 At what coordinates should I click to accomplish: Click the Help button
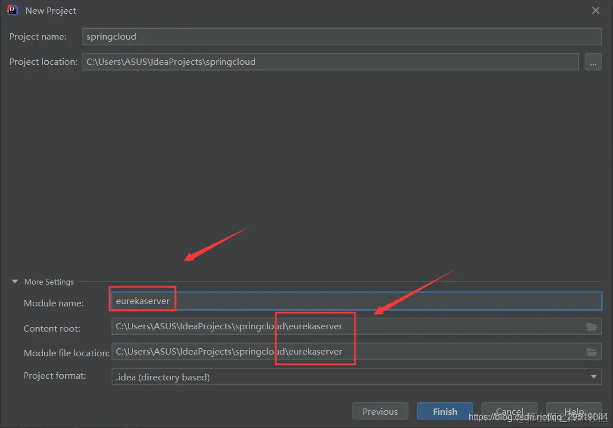tap(574, 411)
